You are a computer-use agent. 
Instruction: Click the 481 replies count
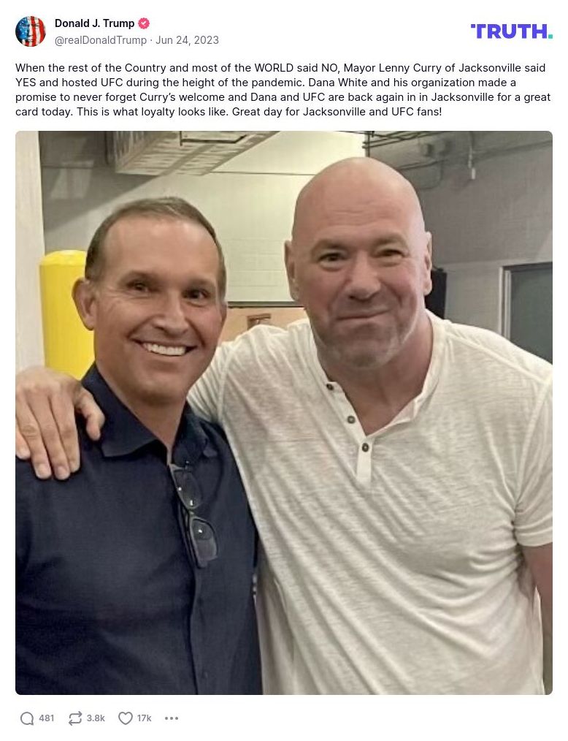tap(47, 718)
